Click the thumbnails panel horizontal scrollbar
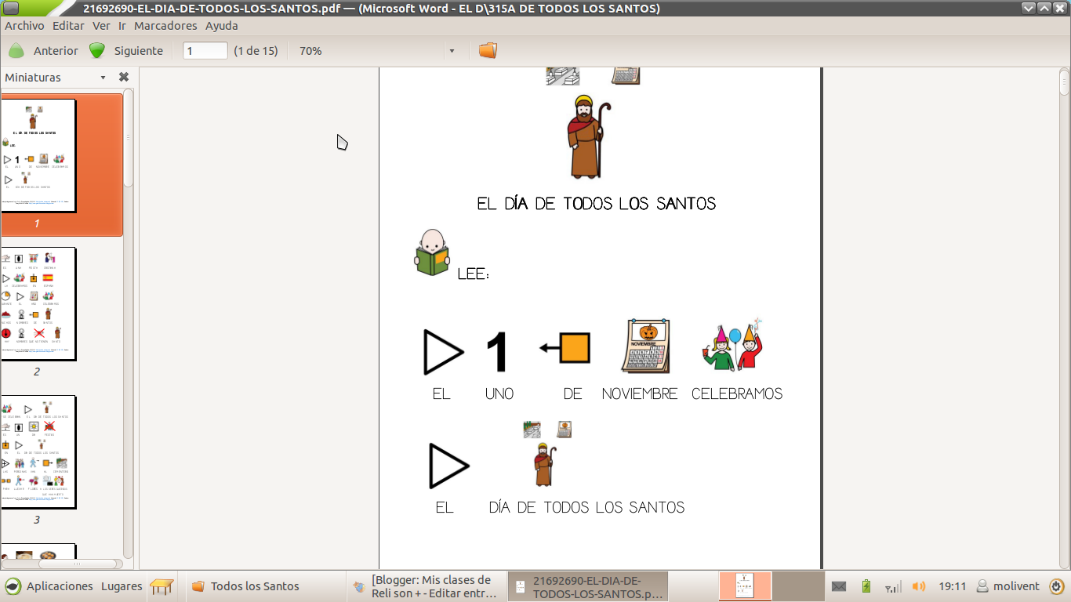The width and height of the screenshot is (1071, 602). pos(77,564)
